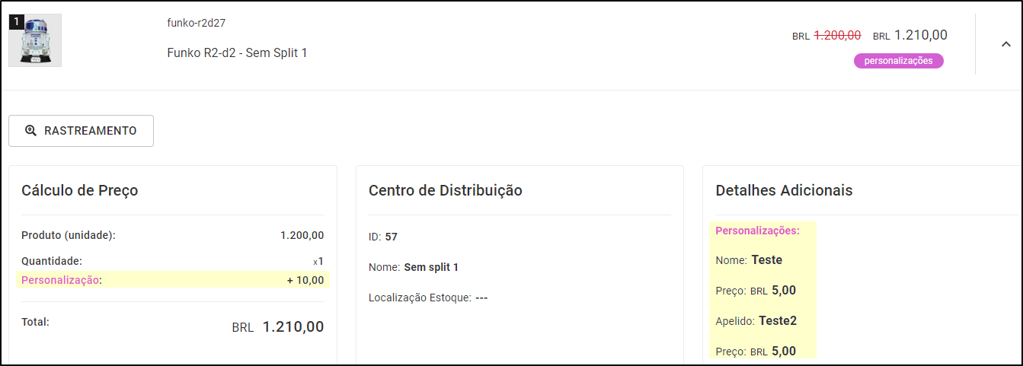This screenshot has height=366, width=1023.
Task: Click the Apelido Teste2 personalization entry
Action: [756, 321]
